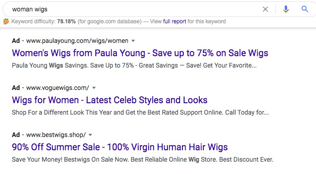Start voice search with the microphone icon

(x=286, y=9)
